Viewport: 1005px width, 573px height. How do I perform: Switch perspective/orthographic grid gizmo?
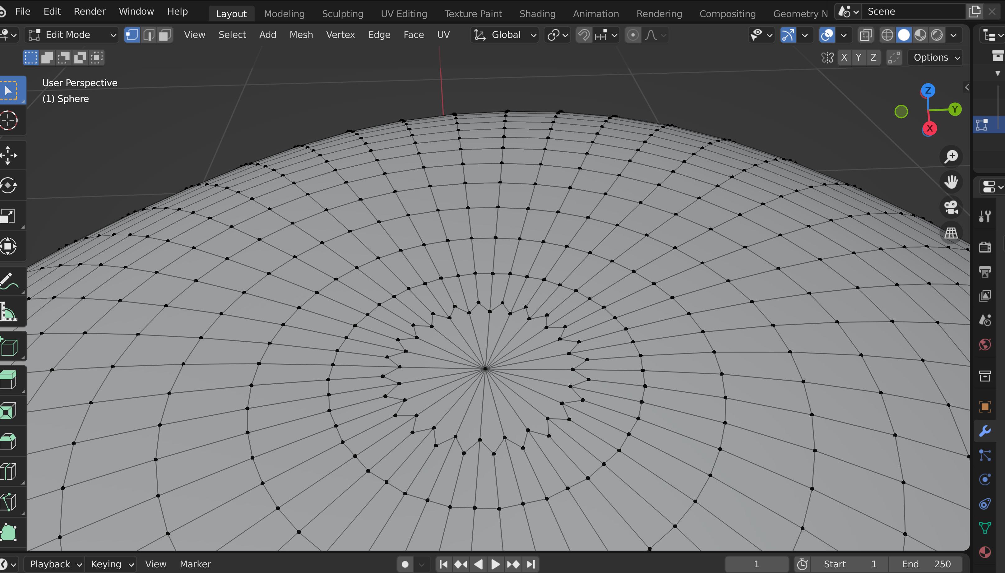point(951,233)
